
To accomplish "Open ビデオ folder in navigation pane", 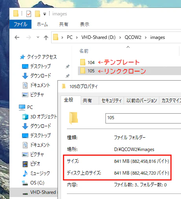I will (35, 164).
